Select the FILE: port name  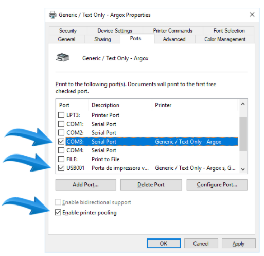(x=72, y=159)
